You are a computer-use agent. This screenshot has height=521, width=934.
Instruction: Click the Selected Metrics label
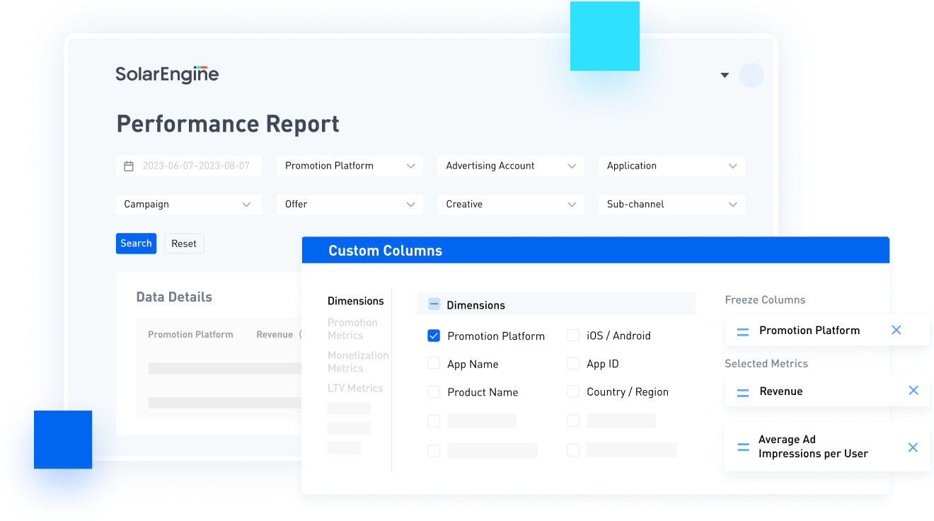tap(766, 364)
